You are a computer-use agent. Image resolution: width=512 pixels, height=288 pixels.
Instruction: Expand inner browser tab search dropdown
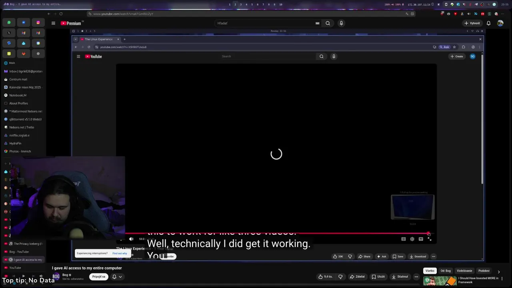point(75,39)
